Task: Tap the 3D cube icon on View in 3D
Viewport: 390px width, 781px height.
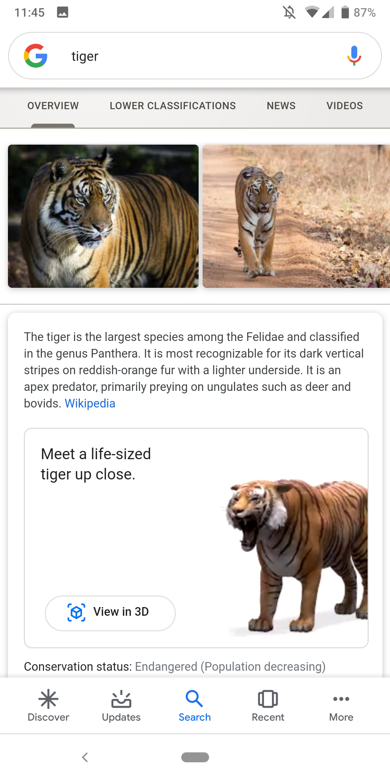Action: [x=76, y=612]
